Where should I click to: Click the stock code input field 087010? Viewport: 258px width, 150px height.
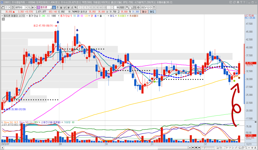pyautogui.click(x=20, y=7)
